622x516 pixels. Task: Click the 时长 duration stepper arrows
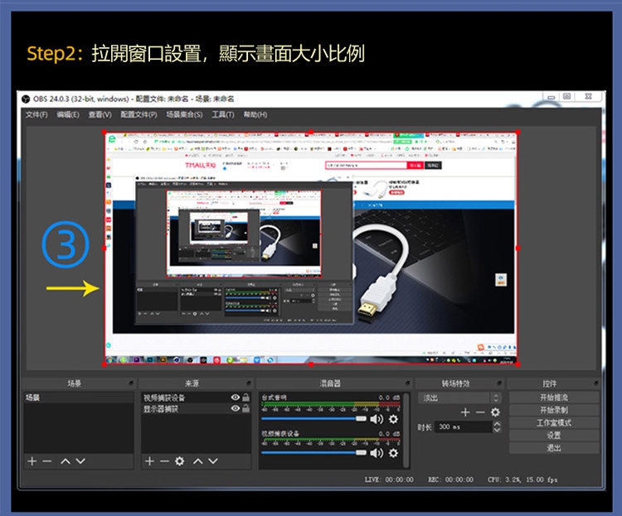tap(497, 427)
